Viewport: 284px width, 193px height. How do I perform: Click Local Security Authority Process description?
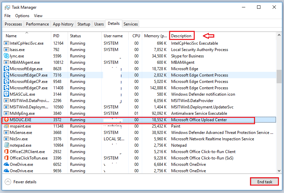tap(199, 50)
